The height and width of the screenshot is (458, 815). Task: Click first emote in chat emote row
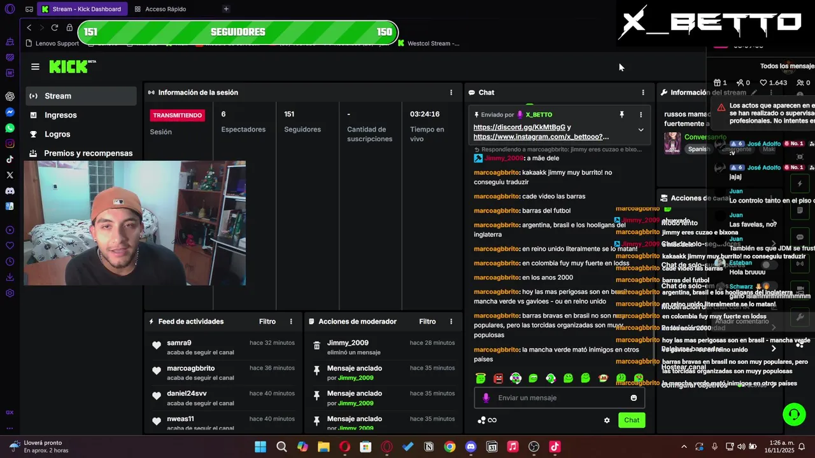tap(481, 378)
